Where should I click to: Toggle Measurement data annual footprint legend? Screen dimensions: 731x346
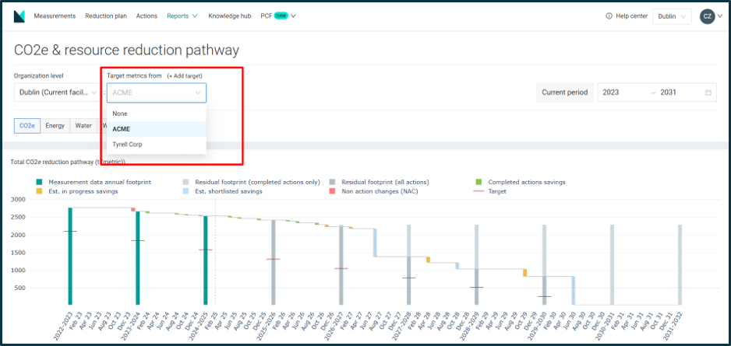click(x=94, y=182)
